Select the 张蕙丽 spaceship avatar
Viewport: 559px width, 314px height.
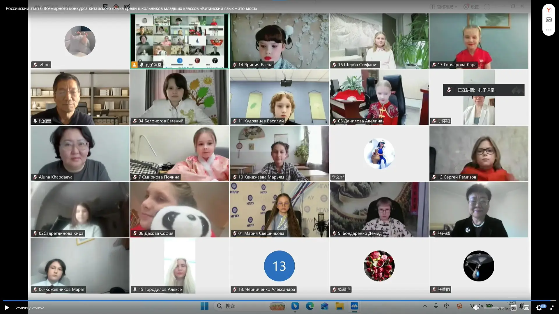pyautogui.click(x=479, y=266)
